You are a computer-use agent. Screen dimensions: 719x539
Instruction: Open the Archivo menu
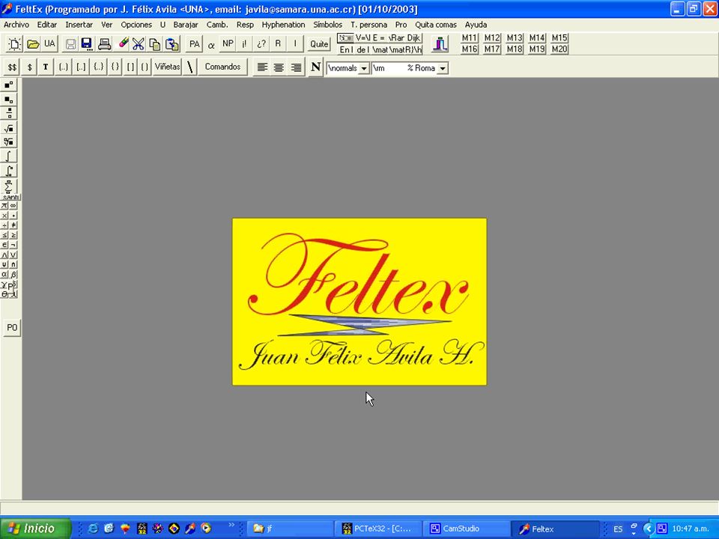point(16,25)
